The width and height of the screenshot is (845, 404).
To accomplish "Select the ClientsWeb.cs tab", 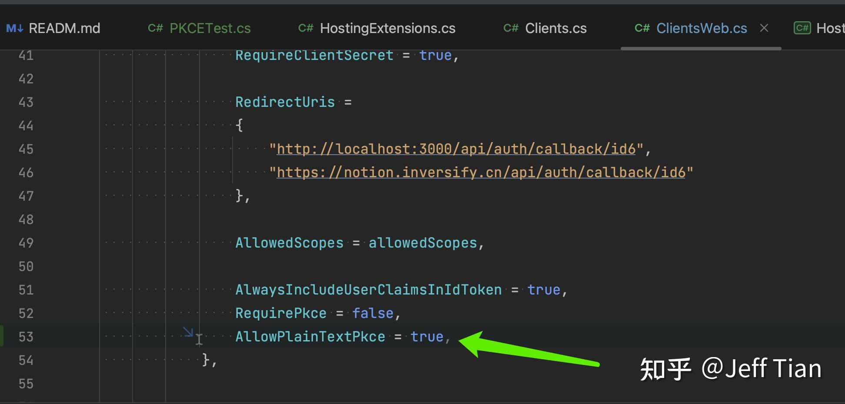I will [702, 28].
